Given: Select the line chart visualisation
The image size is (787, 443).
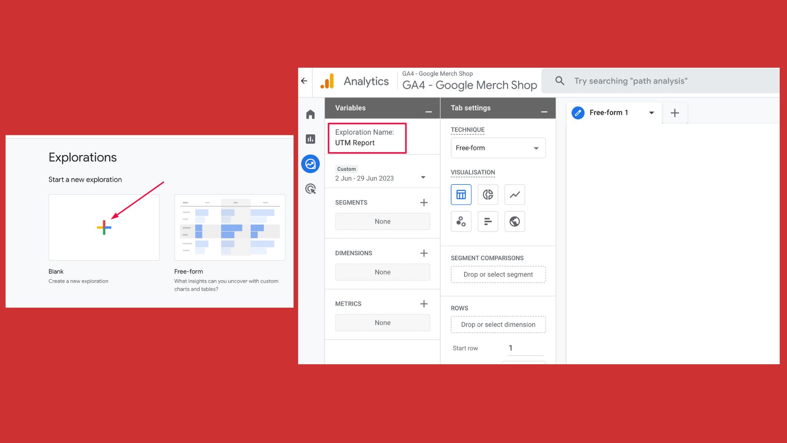Looking at the screenshot, I should [x=515, y=194].
